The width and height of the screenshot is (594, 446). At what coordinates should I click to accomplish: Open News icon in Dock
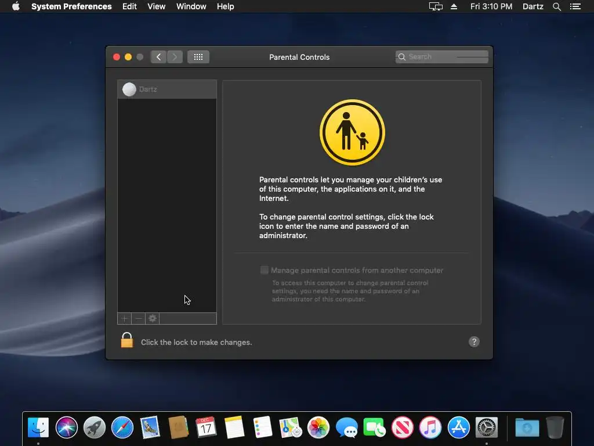[403, 427]
